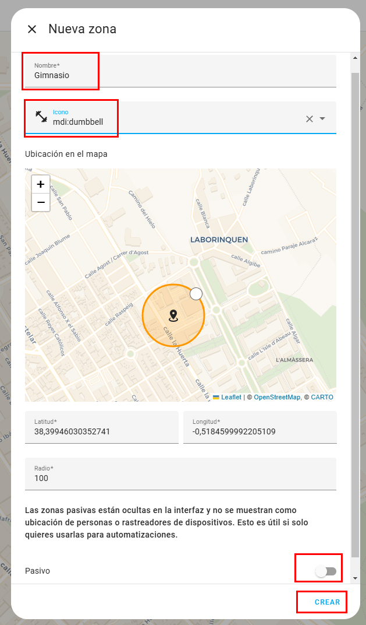The image size is (366, 625).
Task: Click the scrollbar up arrow
Action: [x=355, y=57]
